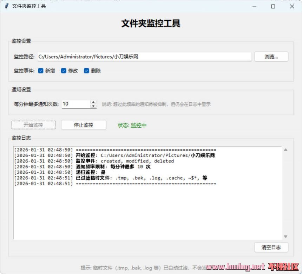The image size is (302, 274).
Task: Click the 浏览... browse button
Action: pyautogui.click(x=271, y=57)
